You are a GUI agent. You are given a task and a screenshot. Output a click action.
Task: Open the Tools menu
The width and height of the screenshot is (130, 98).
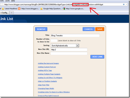7,1
